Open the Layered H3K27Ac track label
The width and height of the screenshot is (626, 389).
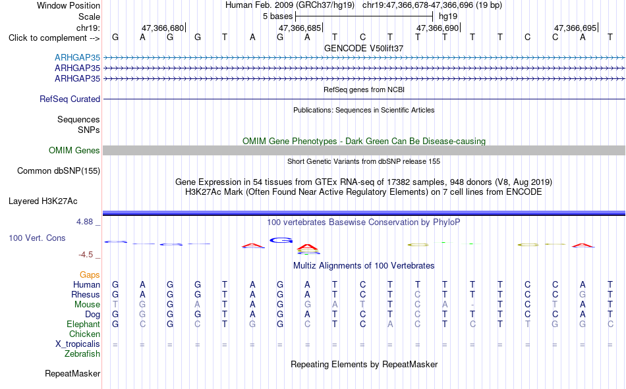tap(43, 201)
